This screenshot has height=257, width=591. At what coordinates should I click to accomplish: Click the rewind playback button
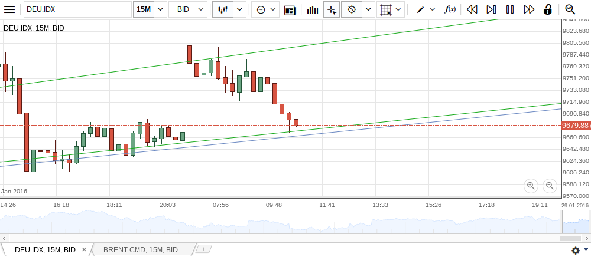click(472, 9)
